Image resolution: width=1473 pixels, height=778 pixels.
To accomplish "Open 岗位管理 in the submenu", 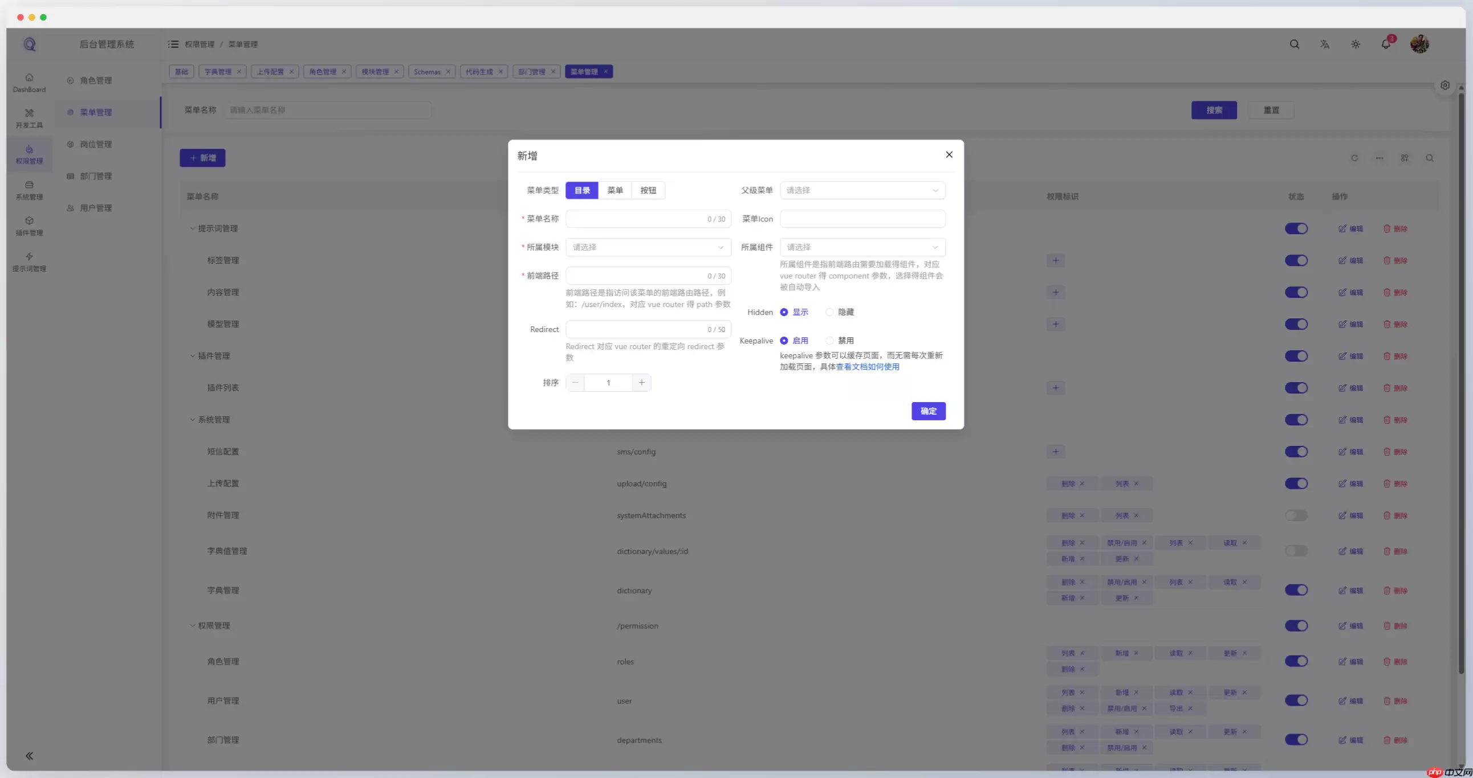I will [96, 145].
